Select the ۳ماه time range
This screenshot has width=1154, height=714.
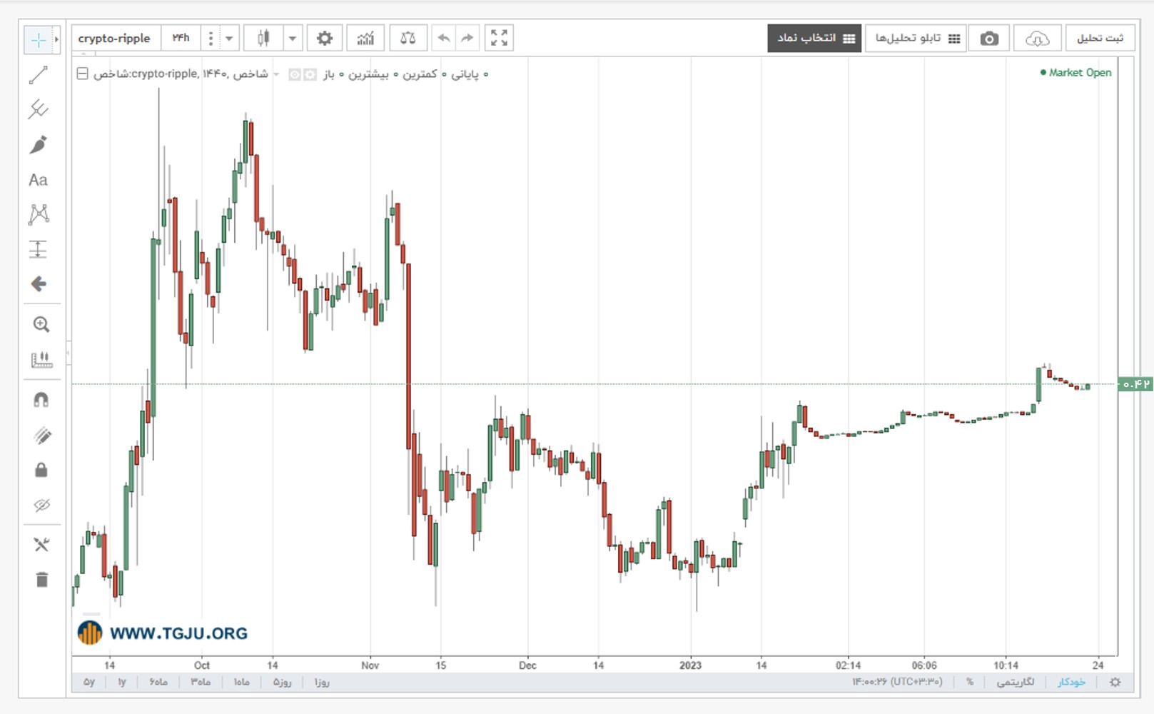pyautogui.click(x=201, y=682)
